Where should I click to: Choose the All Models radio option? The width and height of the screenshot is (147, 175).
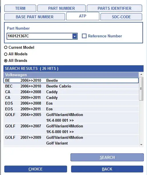pos(6,54)
